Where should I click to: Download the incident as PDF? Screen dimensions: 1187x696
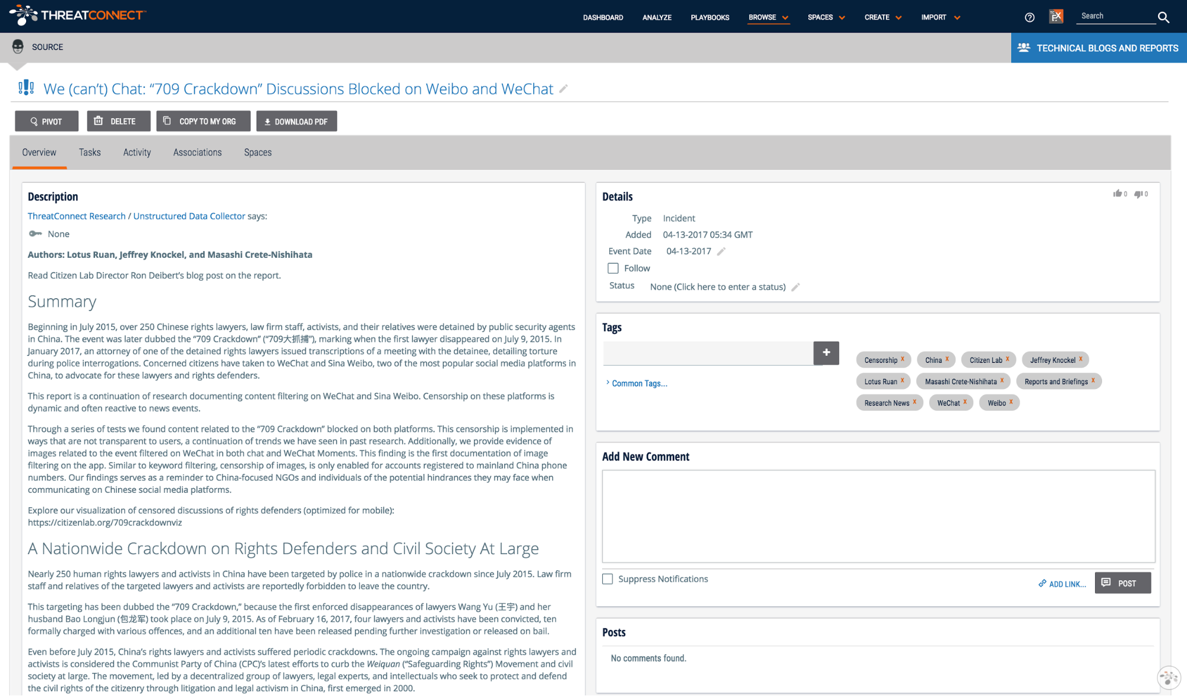tap(296, 121)
